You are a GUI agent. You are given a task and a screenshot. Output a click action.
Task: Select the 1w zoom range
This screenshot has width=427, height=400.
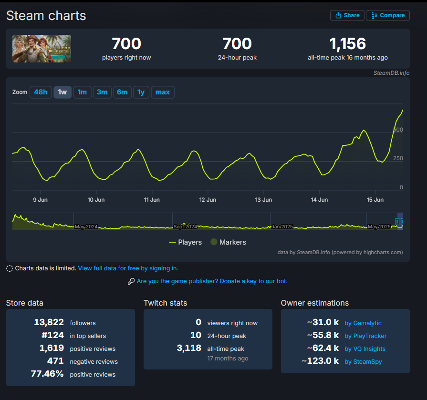click(62, 92)
